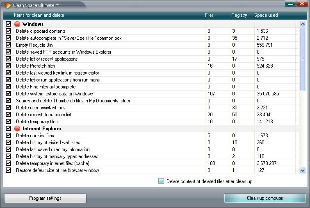Image resolution: width=310 pixels, height=208 pixels.
Task: Toggle Delete autocomplete in Save/Open file checkbox
Action: 8,38
